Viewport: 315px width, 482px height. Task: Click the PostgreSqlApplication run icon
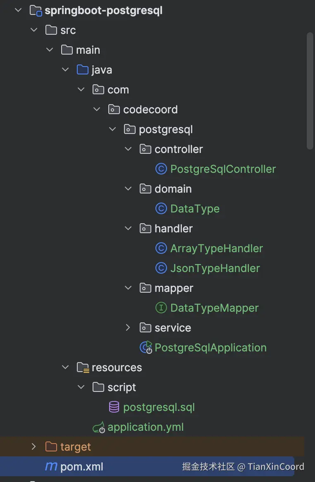(146, 348)
